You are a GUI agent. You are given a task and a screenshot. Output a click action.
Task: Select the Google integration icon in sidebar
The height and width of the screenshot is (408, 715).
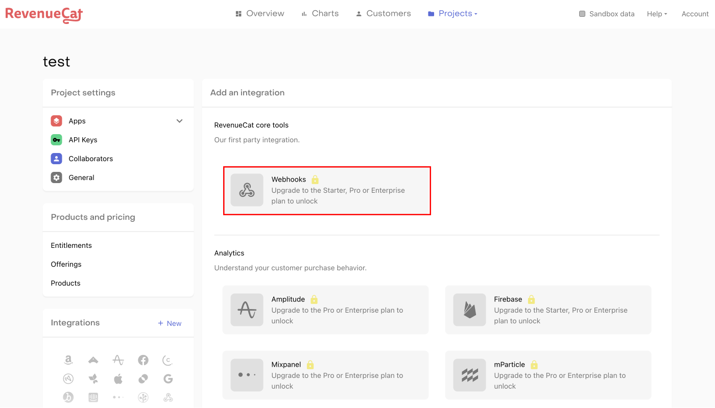168,378
